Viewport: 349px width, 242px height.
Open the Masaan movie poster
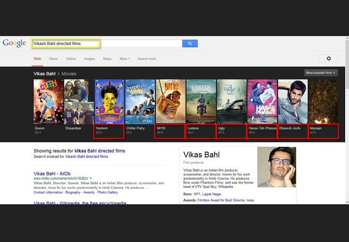pos(323,101)
